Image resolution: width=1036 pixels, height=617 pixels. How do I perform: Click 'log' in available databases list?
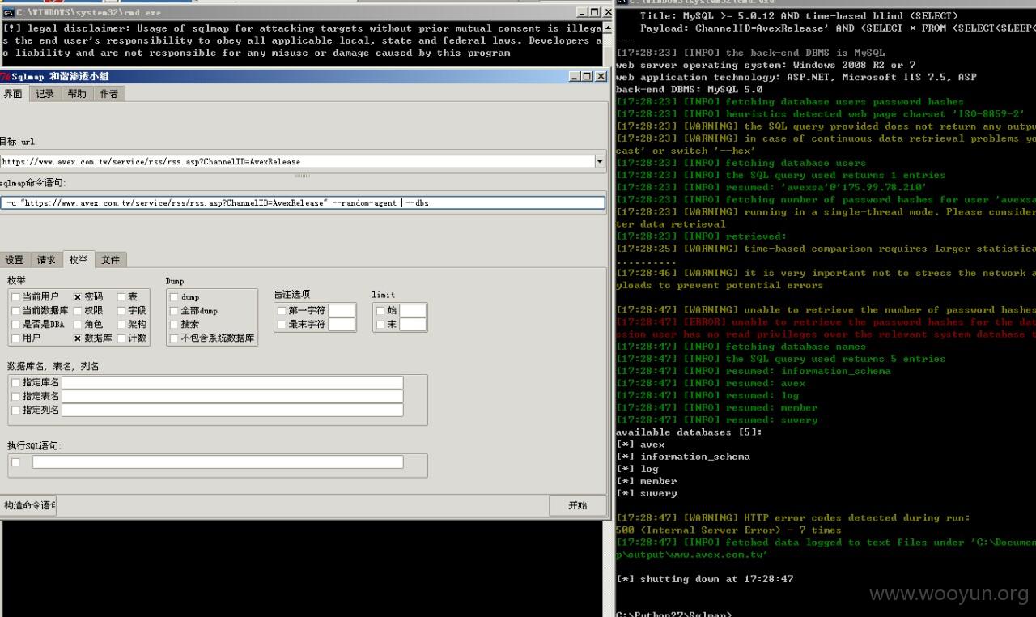pos(649,469)
